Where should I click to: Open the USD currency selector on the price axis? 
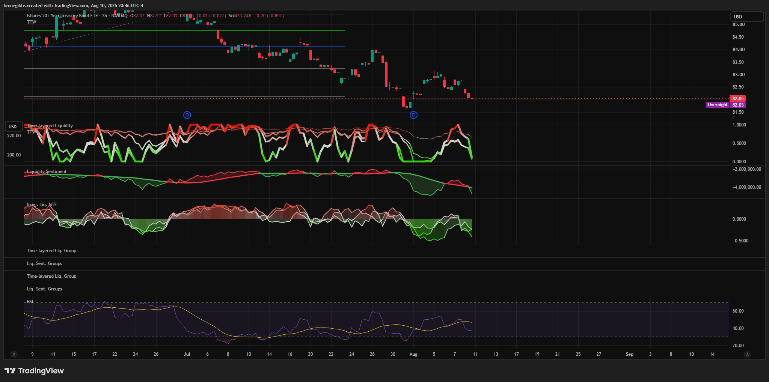747,17
